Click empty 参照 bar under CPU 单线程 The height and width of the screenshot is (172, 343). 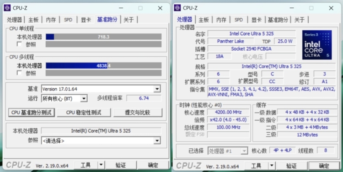[104, 44]
